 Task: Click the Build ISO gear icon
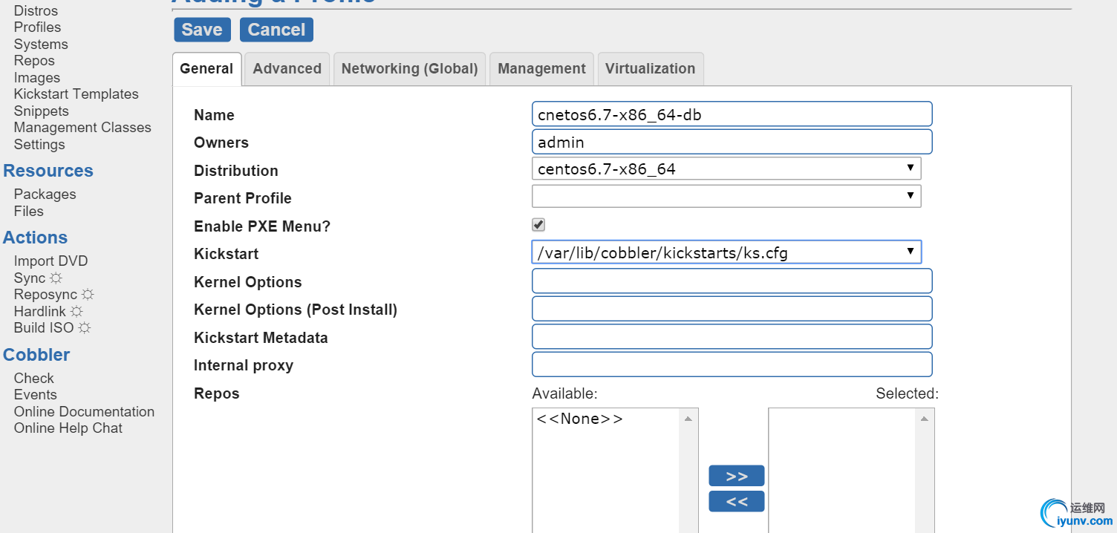[85, 328]
